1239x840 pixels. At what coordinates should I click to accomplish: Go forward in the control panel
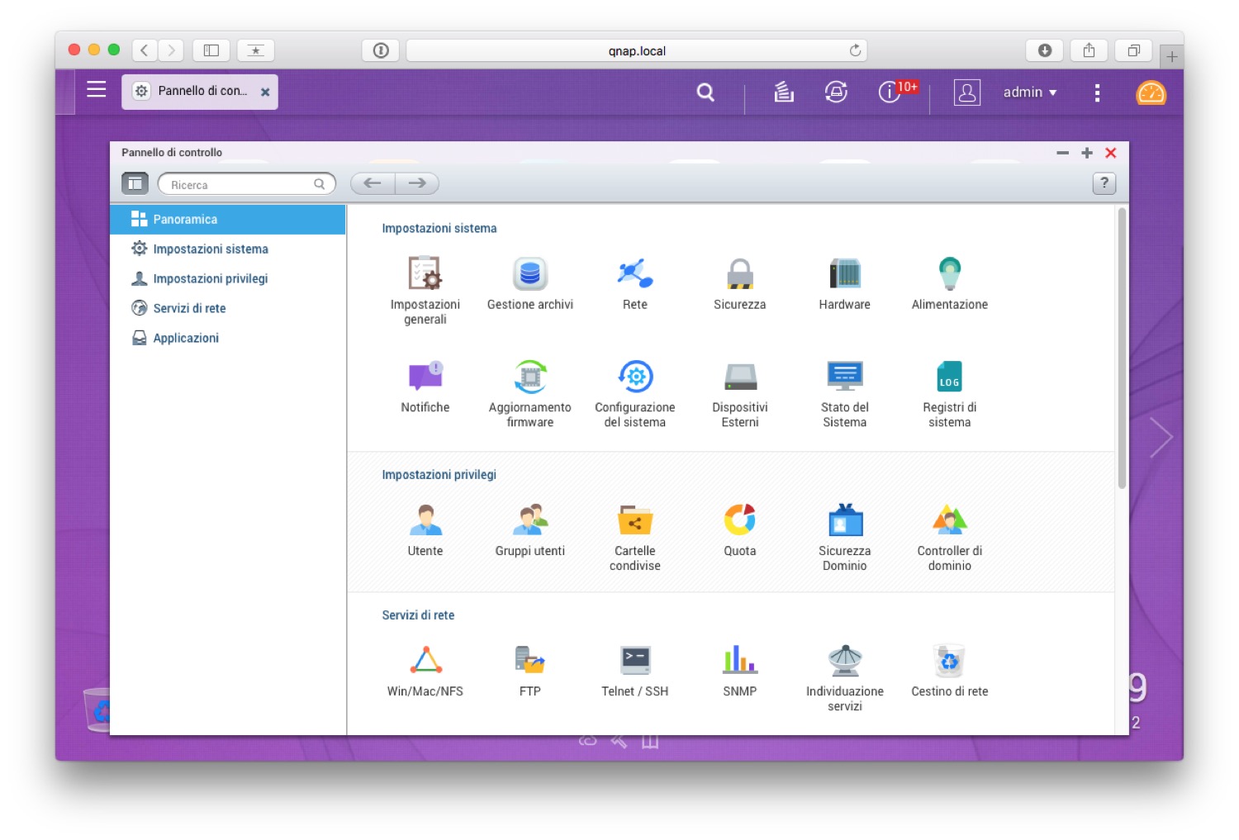click(x=417, y=183)
